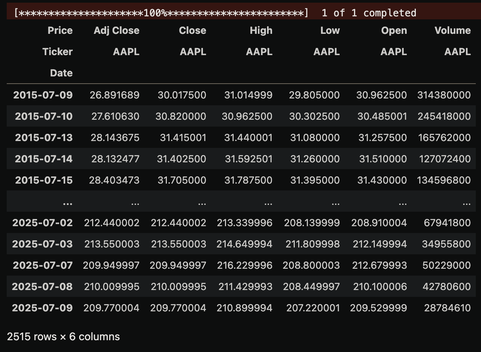Click the Close column header
This screenshot has width=481, height=352.
pos(193,30)
